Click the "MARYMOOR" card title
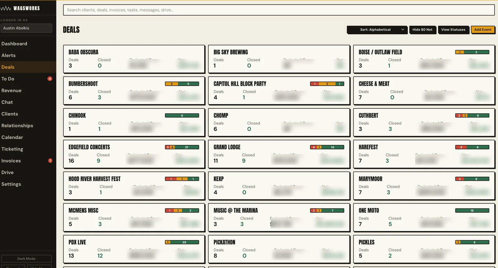498x268 pixels. click(x=370, y=179)
